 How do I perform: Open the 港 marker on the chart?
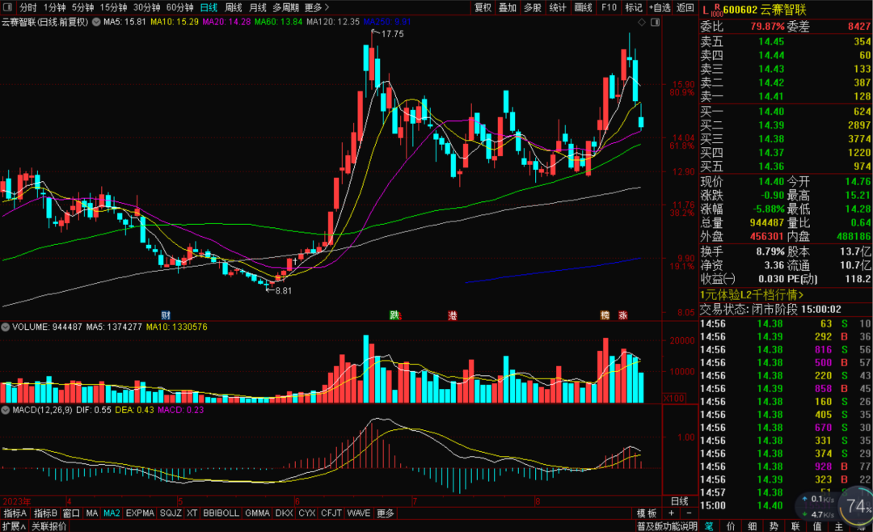point(453,315)
